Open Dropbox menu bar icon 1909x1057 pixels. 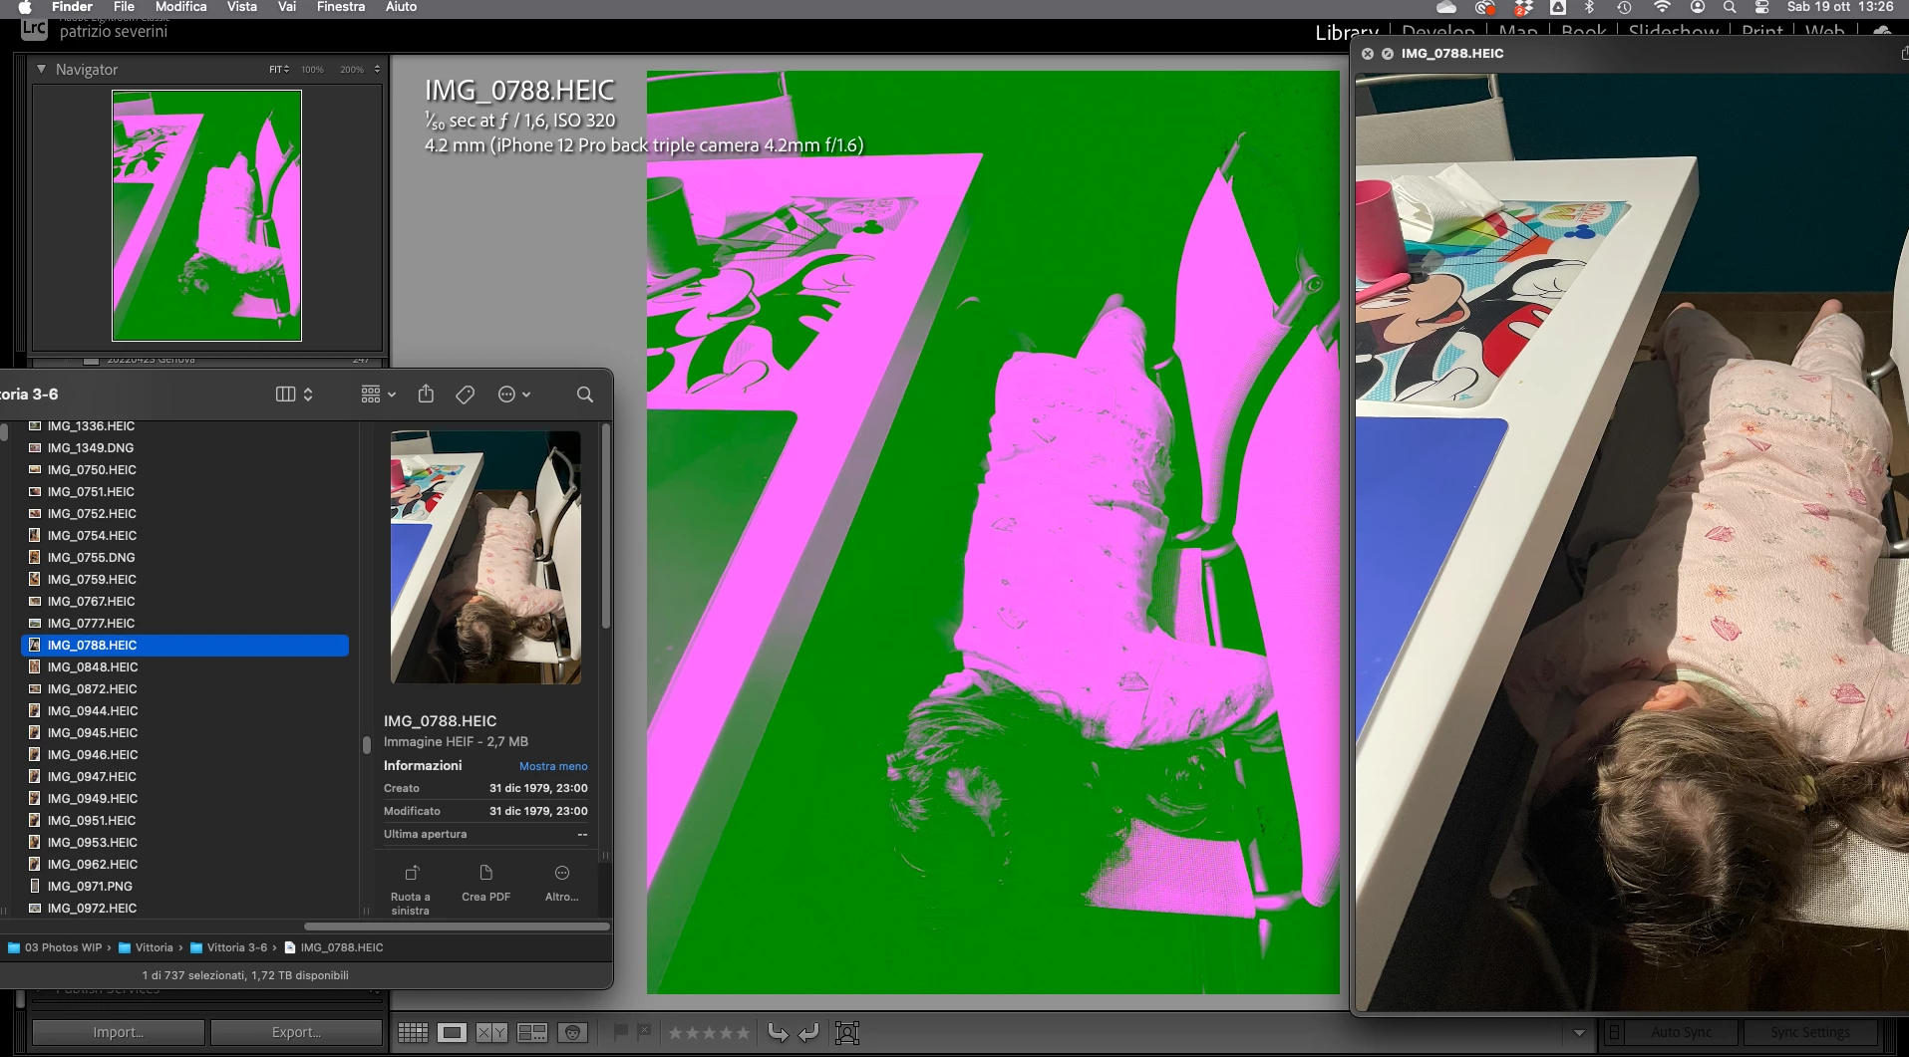pos(1522,7)
